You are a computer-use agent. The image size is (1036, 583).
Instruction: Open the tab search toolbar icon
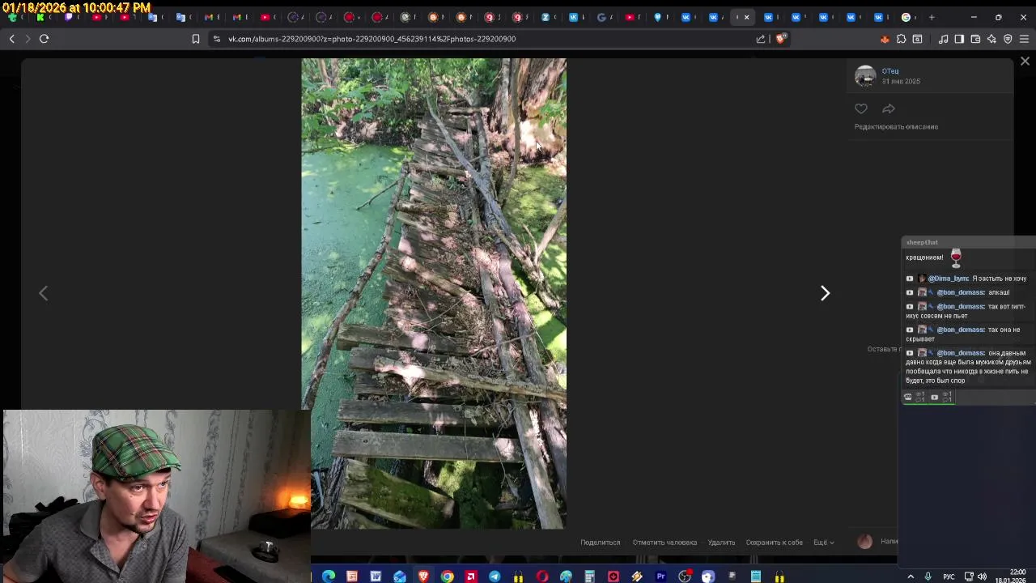pos(917,39)
